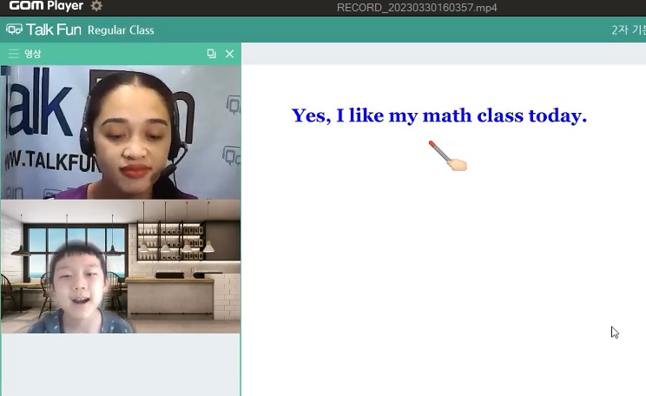Screen dimensions: 646x396
Task: Click the 영상 panel title text
Action: [x=33, y=54]
